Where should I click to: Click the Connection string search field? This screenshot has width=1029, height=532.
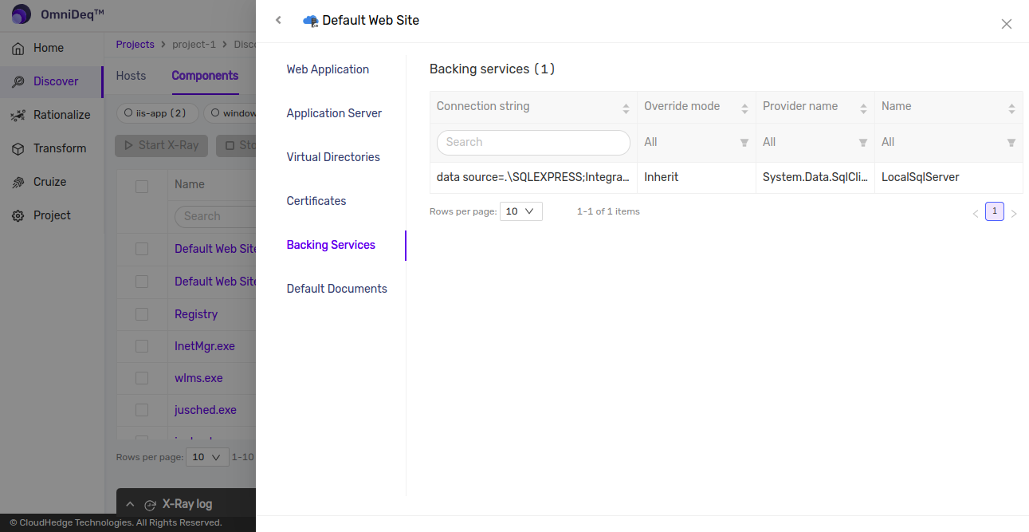click(533, 142)
